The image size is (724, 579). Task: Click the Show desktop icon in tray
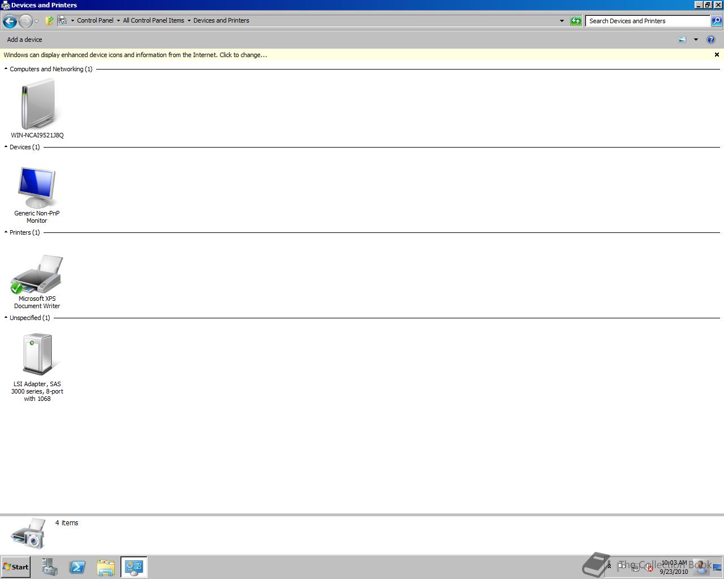[x=717, y=567]
